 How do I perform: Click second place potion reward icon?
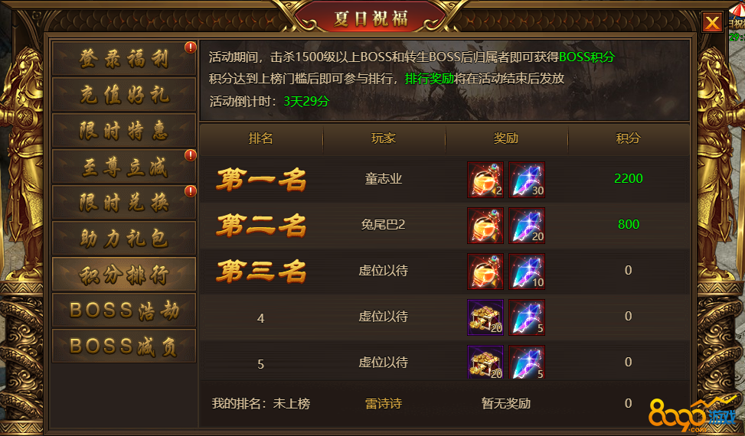coord(485,226)
